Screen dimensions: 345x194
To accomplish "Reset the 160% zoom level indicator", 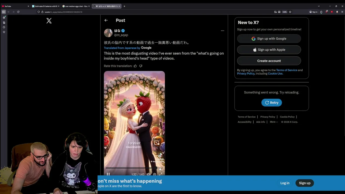I will (x=285, y=12).
